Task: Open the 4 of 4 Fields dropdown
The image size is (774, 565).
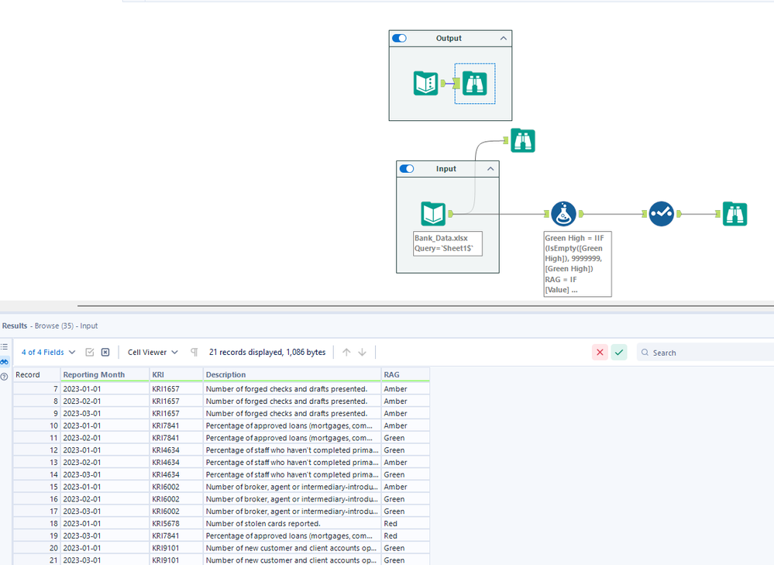Action: (48, 352)
